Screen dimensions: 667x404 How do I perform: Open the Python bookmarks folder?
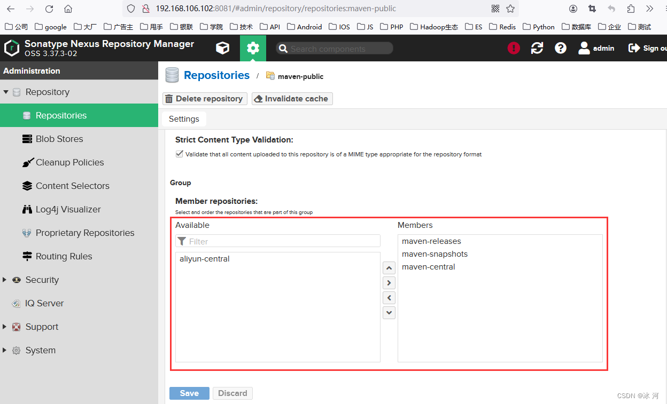(x=539, y=27)
